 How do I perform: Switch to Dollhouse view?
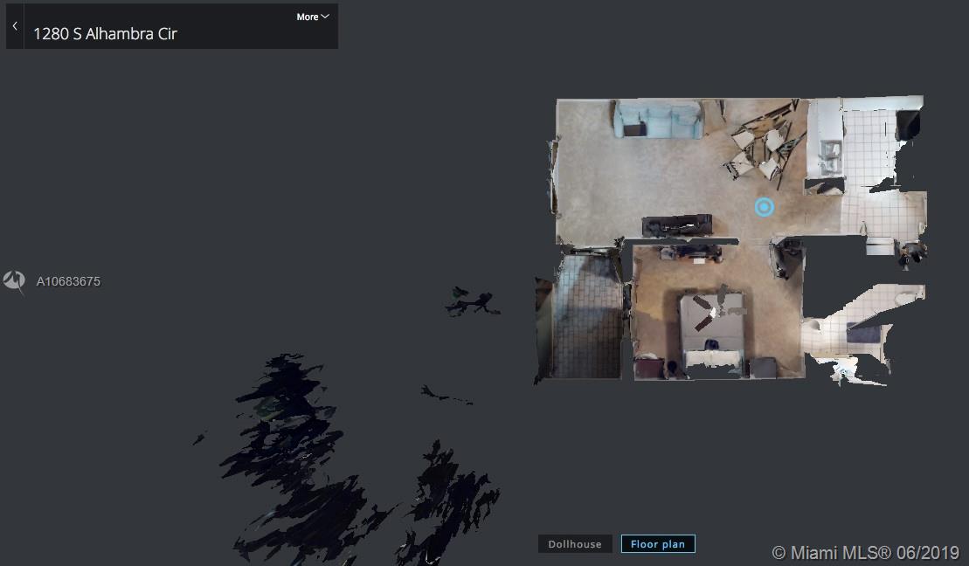click(574, 544)
